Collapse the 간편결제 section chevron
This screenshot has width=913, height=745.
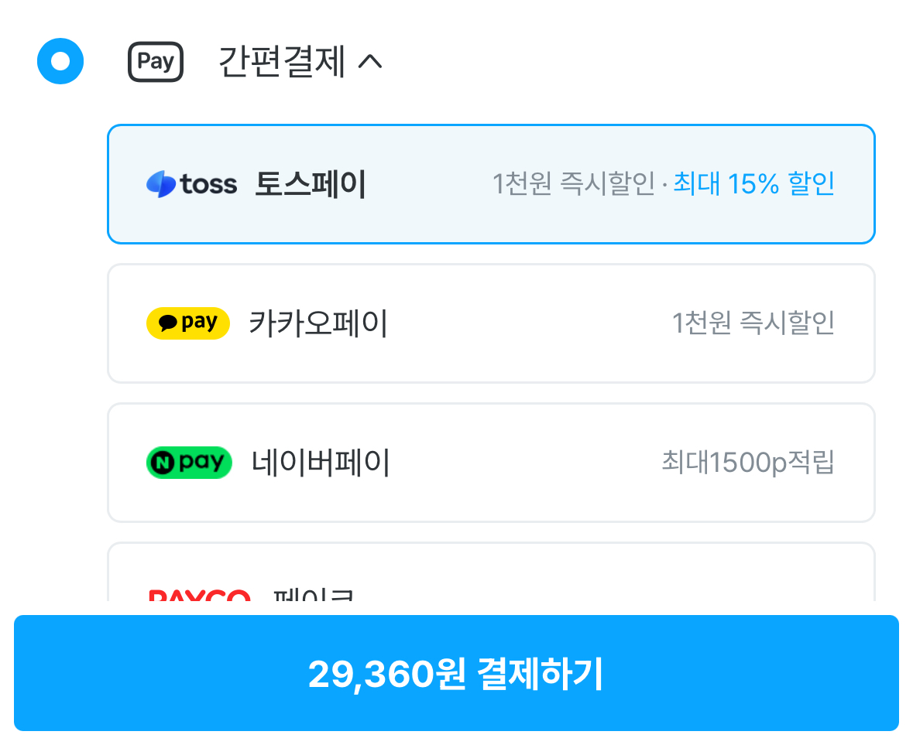pyautogui.click(x=369, y=62)
